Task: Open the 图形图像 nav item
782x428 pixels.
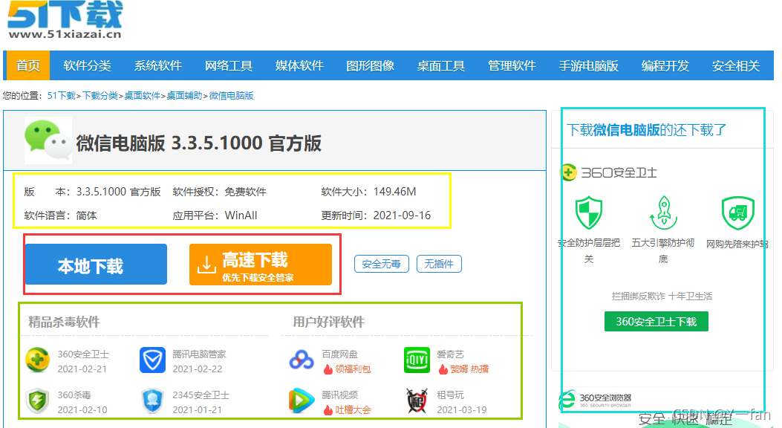Action: pyautogui.click(x=371, y=65)
